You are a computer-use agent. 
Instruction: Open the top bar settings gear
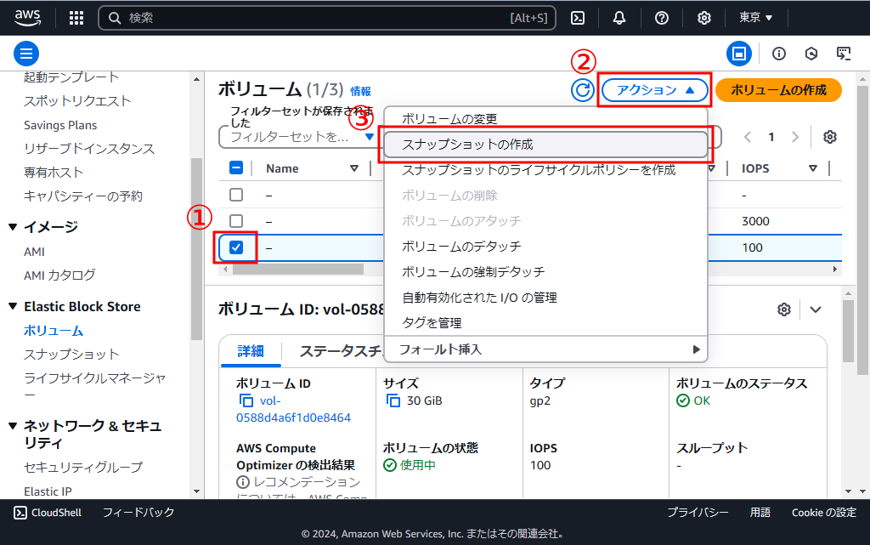tap(704, 18)
